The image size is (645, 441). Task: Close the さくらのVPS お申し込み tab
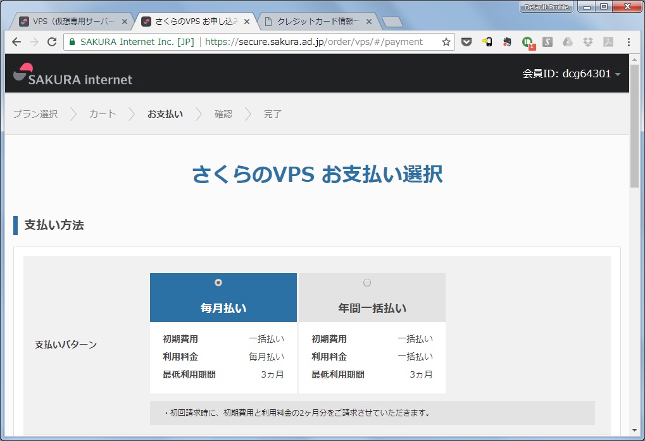pos(247,22)
